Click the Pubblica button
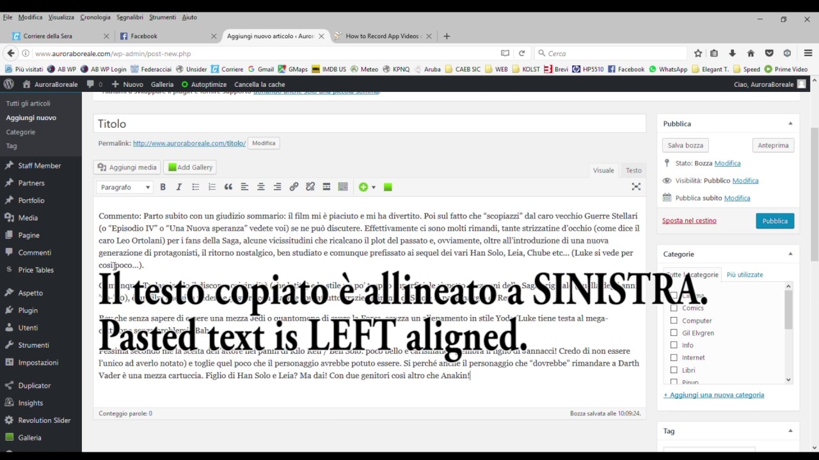Image resolution: width=819 pixels, height=460 pixels. click(x=775, y=221)
